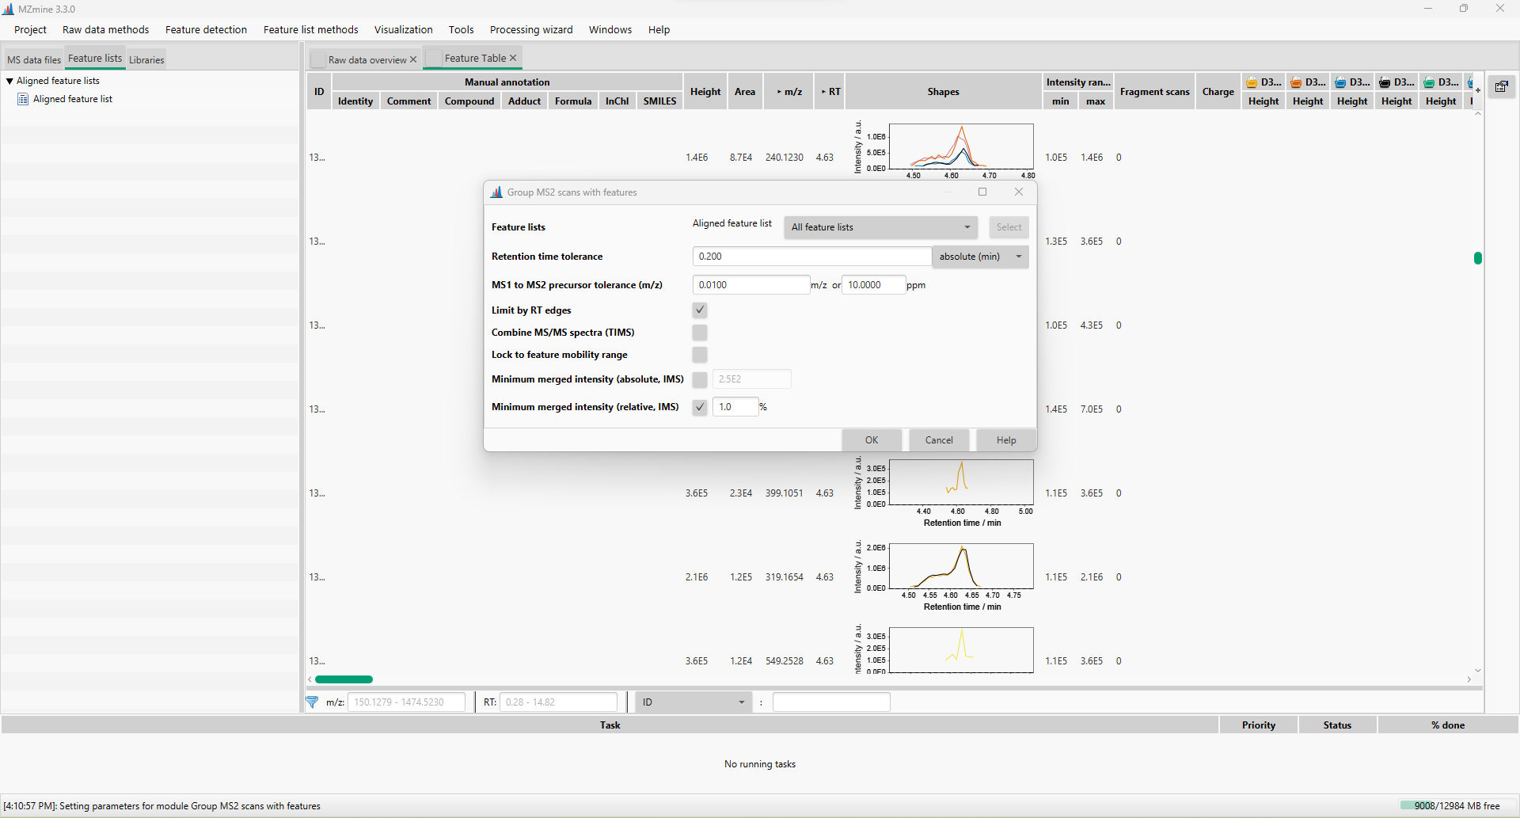
Task: Uncheck Limit by RT edges
Action: click(699, 310)
